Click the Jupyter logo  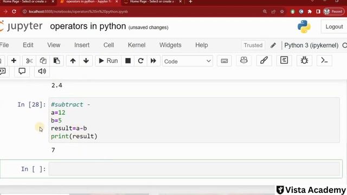tap(21, 27)
